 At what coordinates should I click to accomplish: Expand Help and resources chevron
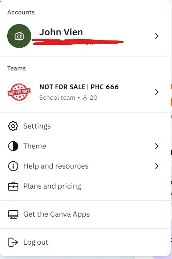click(x=157, y=166)
